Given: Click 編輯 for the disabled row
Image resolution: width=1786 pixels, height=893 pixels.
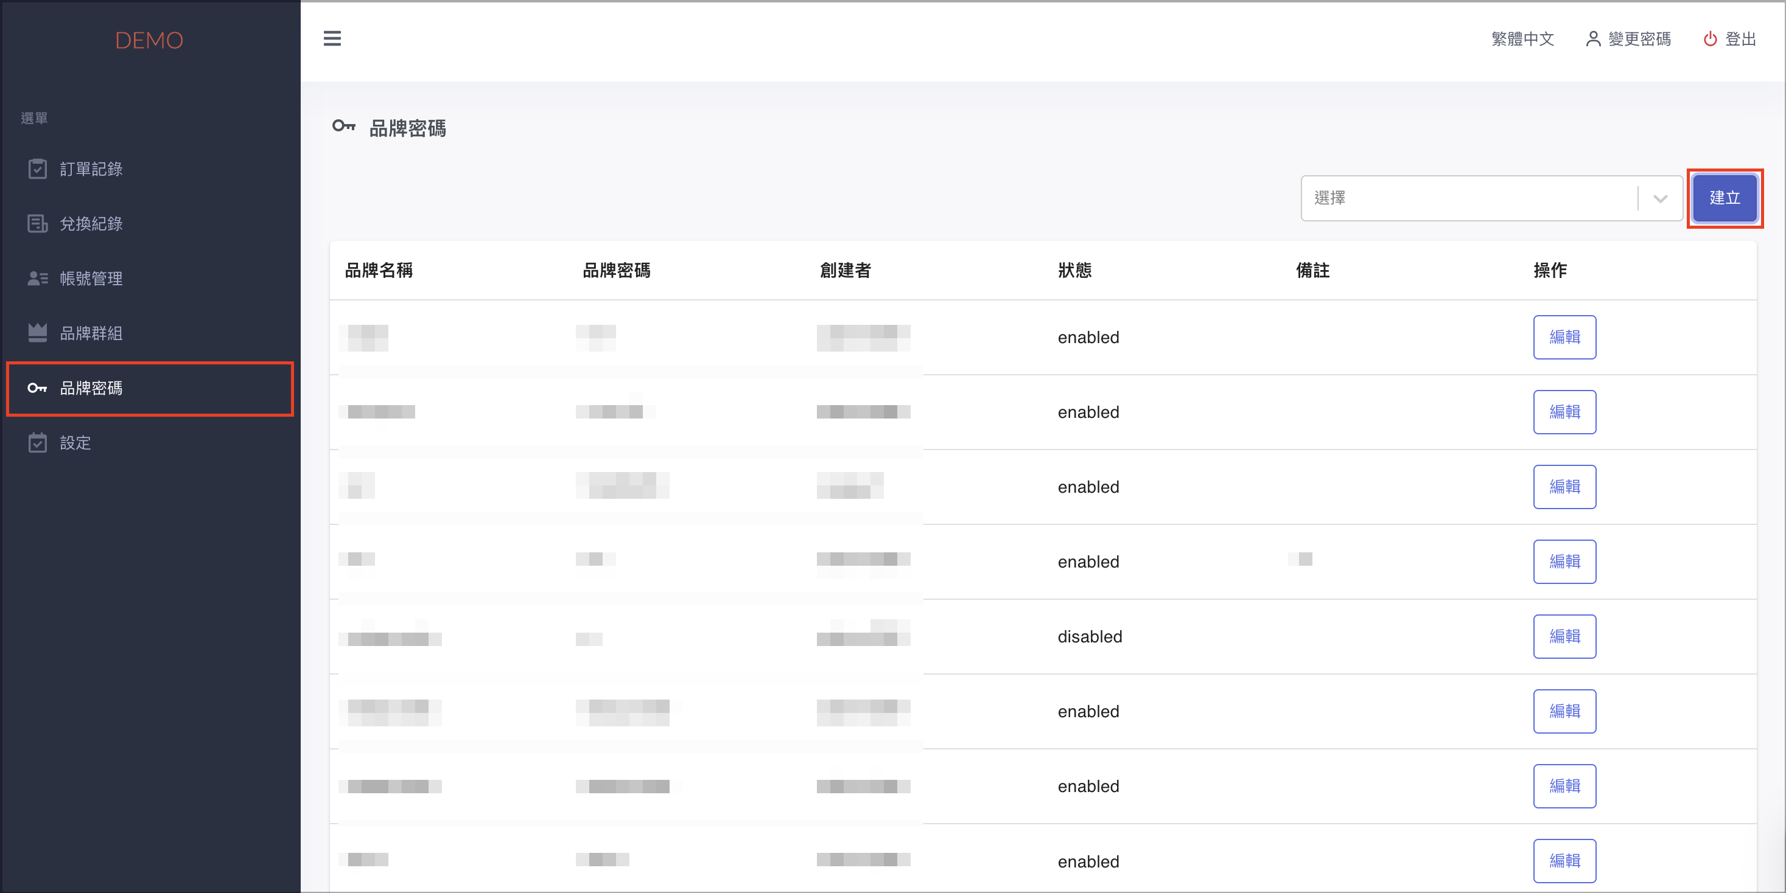Looking at the screenshot, I should pos(1564,637).
